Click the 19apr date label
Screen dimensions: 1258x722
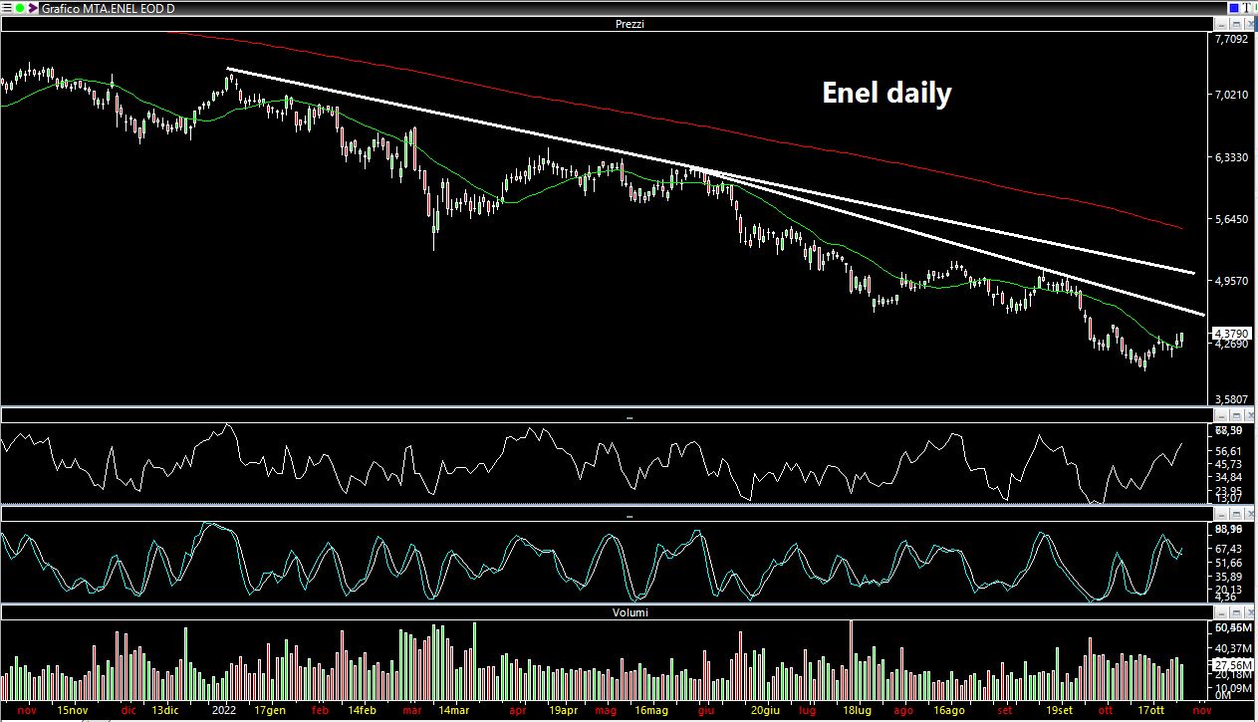[563, 711]
